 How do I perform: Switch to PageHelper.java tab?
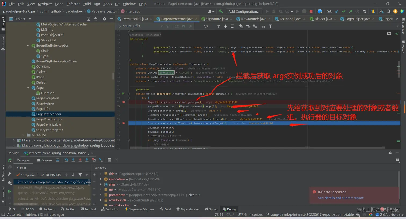point(357,19)
